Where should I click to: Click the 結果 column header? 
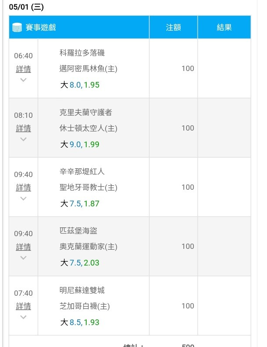pyautogui.click(x=224, y=28)
